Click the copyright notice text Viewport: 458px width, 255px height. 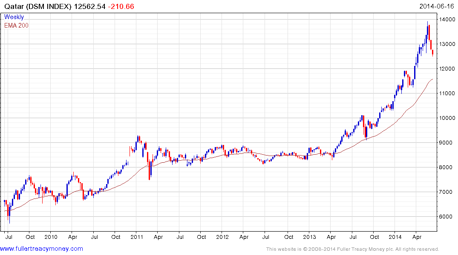coord(353,249)
